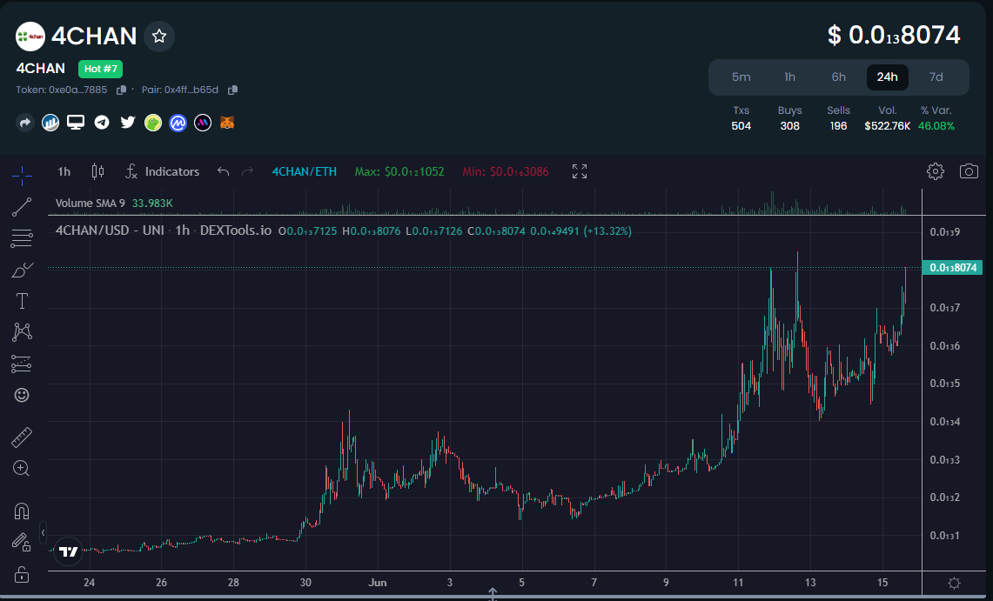Open the chart style candles selector
The height and width of the screenshot is (601, 993).
click(x=97, y=171)
